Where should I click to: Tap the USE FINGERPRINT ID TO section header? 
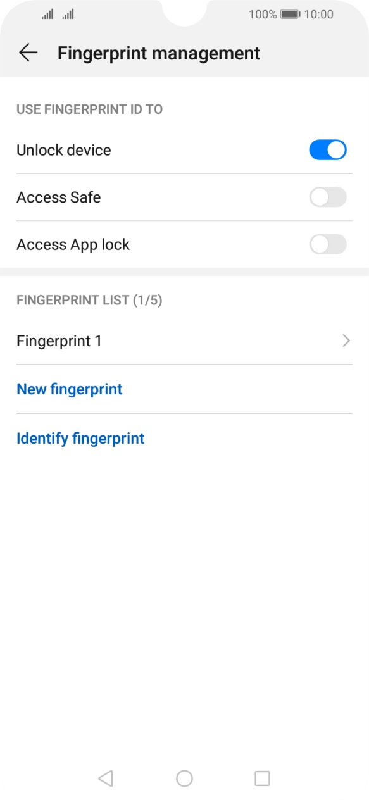(x=89, y=109)
